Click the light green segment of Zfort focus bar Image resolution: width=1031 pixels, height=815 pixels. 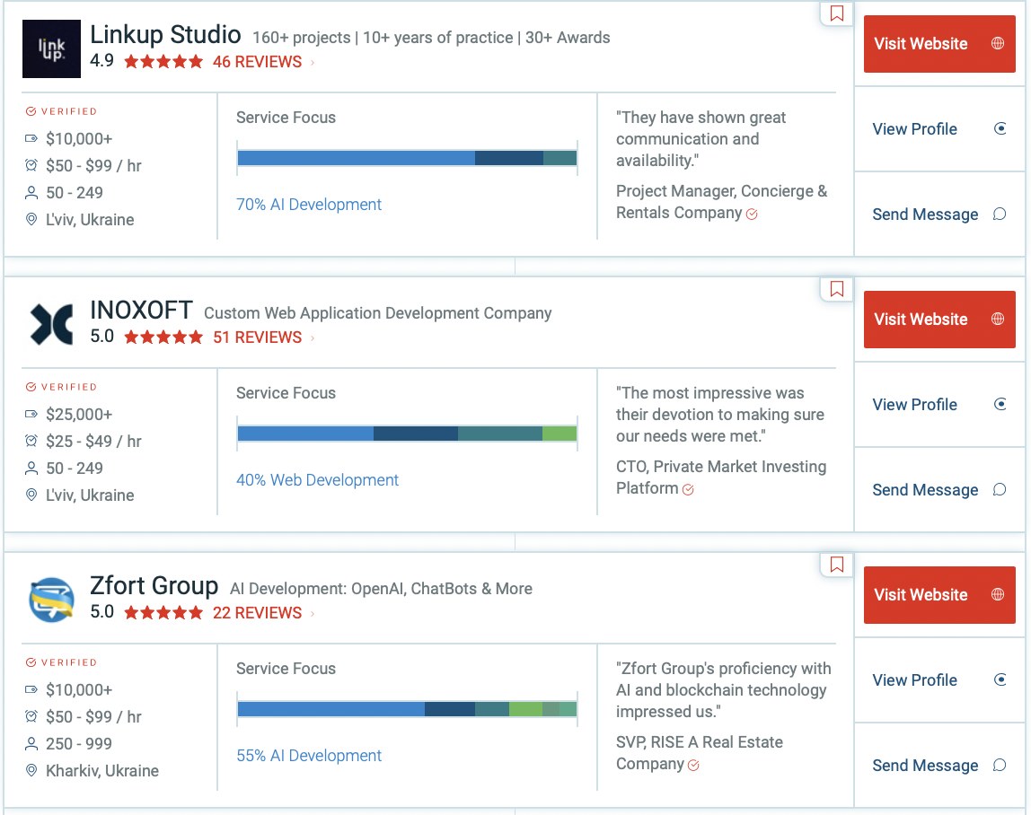tap(525, 708)
